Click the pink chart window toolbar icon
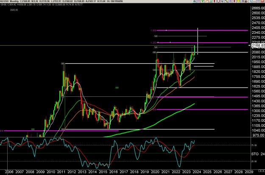 click(198, 1)
